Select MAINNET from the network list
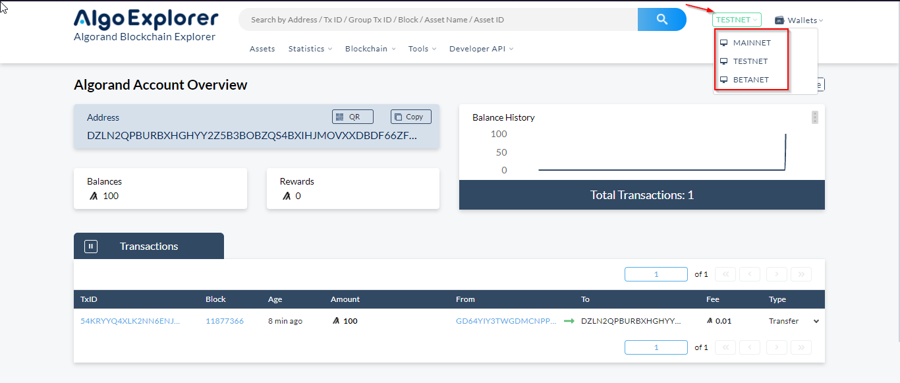This screenshot has height=383, width=900. pyautogui.click(x=752, y=42)
